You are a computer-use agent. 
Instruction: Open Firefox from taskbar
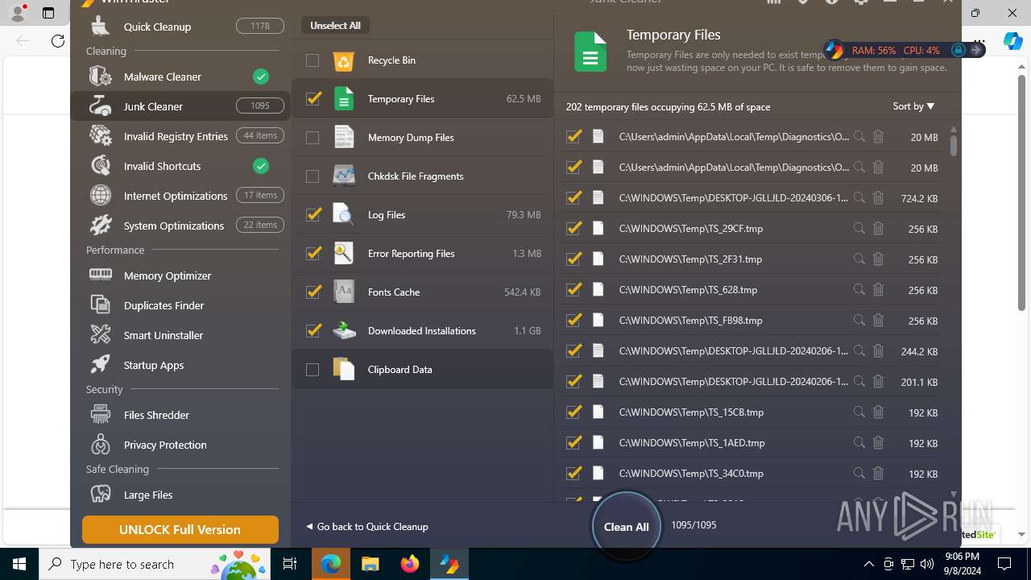[410, 564]
